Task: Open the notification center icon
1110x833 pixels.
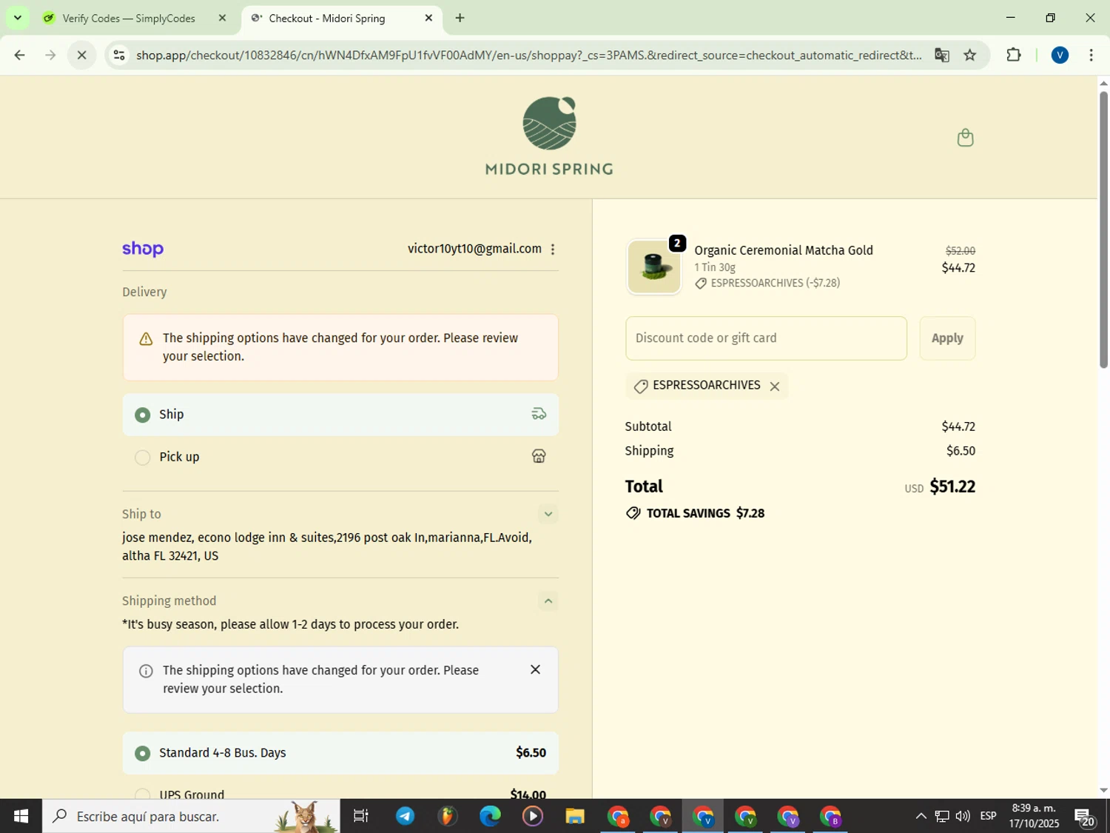Action: tap(1085, 817)
